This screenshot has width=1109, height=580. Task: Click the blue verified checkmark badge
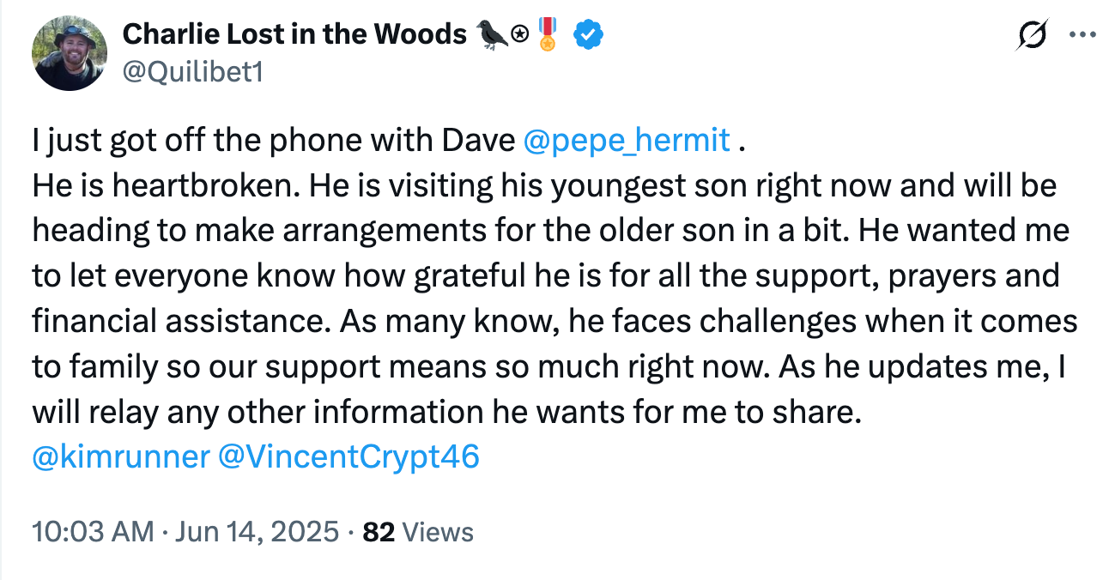588,34
